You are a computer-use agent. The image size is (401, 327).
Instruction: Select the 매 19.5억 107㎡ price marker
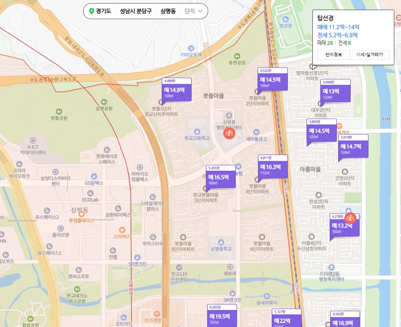(x=222, y=315)
